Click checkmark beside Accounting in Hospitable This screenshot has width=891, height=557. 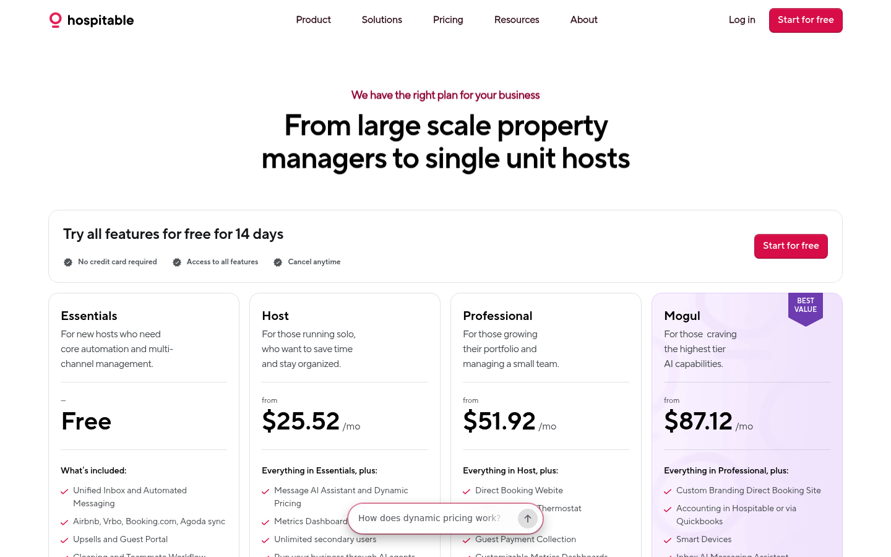pyautogui.click(x=668, y=509)
